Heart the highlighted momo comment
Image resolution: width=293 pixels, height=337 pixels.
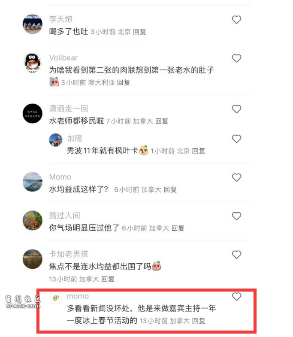pyautogui.click(x=236, y=297)
